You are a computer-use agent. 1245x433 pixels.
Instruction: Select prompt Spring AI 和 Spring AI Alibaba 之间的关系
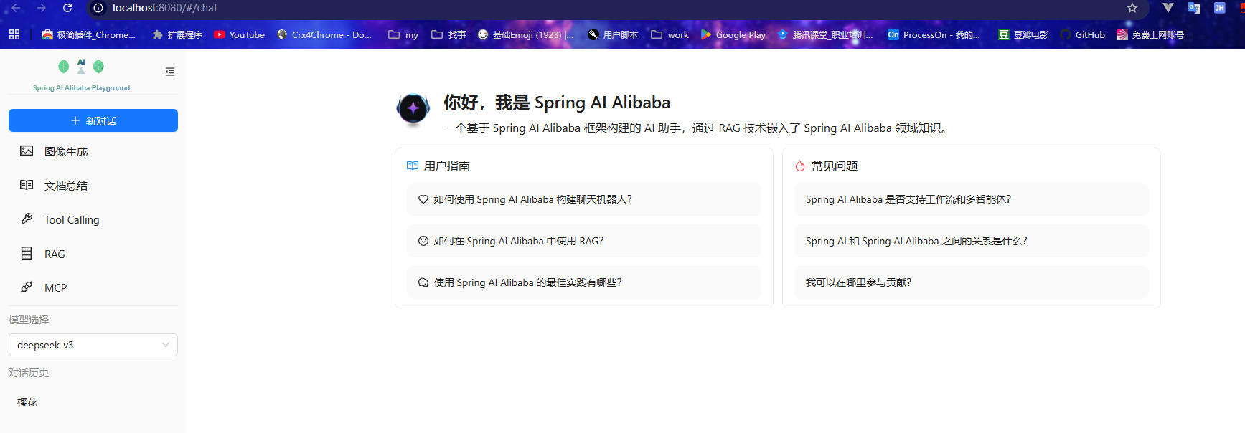pyautogui.click(x=972, y=241)
